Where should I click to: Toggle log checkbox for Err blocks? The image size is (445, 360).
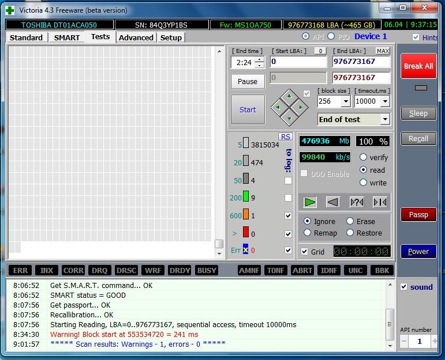click(288, 250)
